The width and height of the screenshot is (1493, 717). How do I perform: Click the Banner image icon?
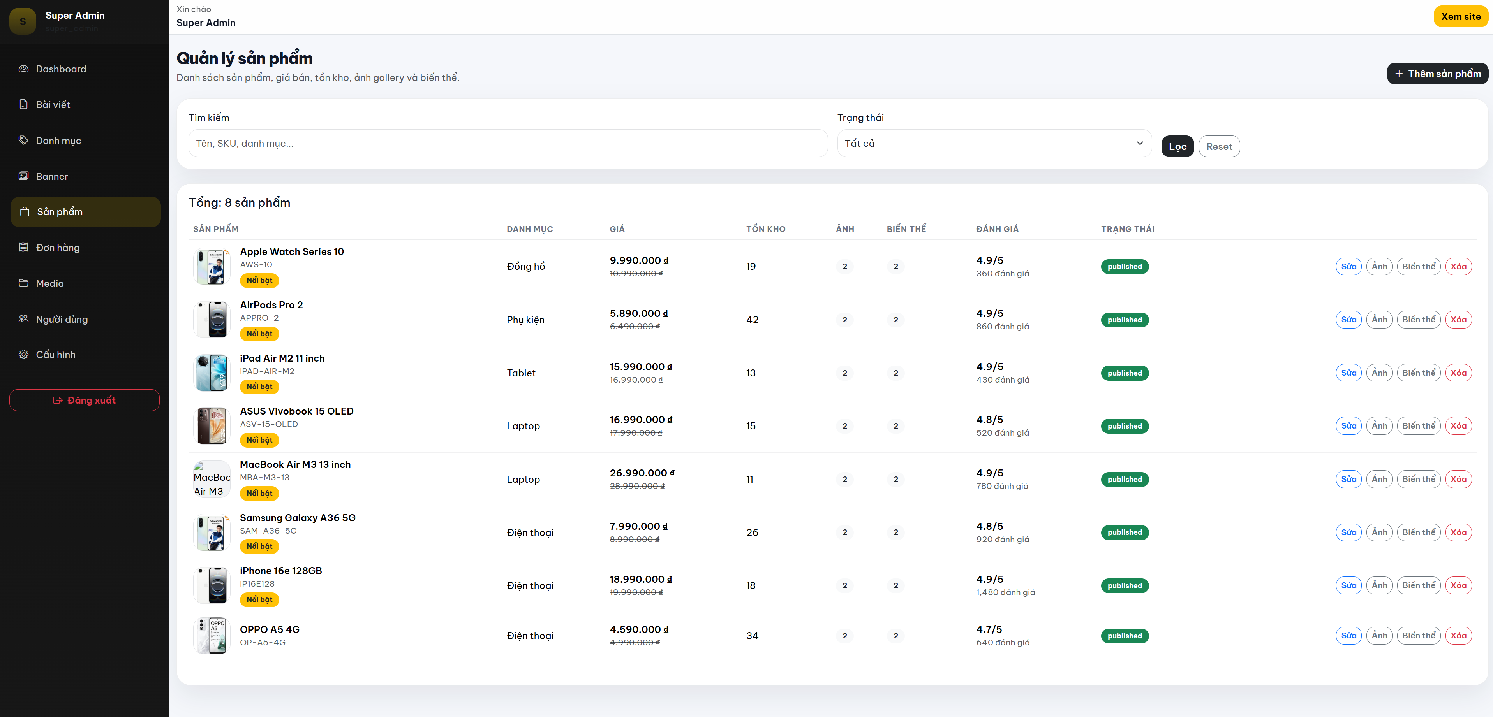pyautogui.click(x=23, y=176)
